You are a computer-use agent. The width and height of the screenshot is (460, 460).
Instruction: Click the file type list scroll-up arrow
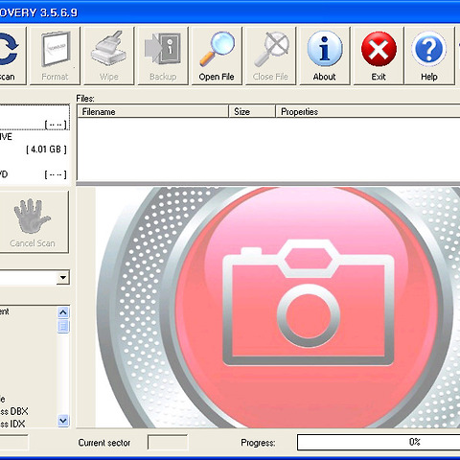pos(63,312)
